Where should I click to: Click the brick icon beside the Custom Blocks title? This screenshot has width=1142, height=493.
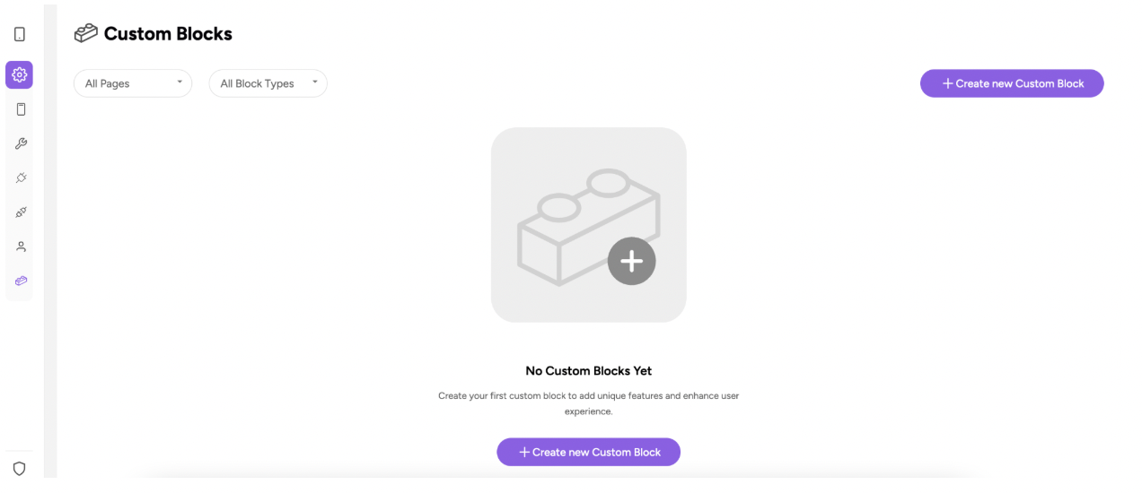point(86,34)
